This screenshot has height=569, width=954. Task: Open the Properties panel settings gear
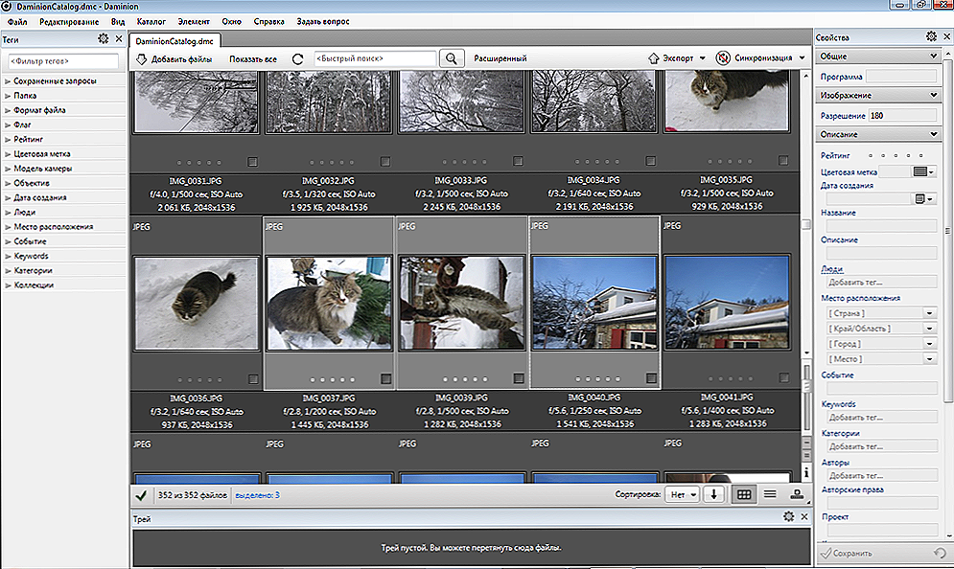[930, 37]
